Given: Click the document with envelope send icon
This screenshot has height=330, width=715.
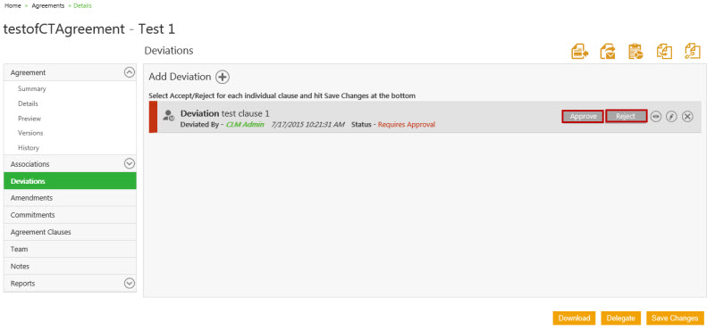Looking at the screenshot, I should point(608,52).
